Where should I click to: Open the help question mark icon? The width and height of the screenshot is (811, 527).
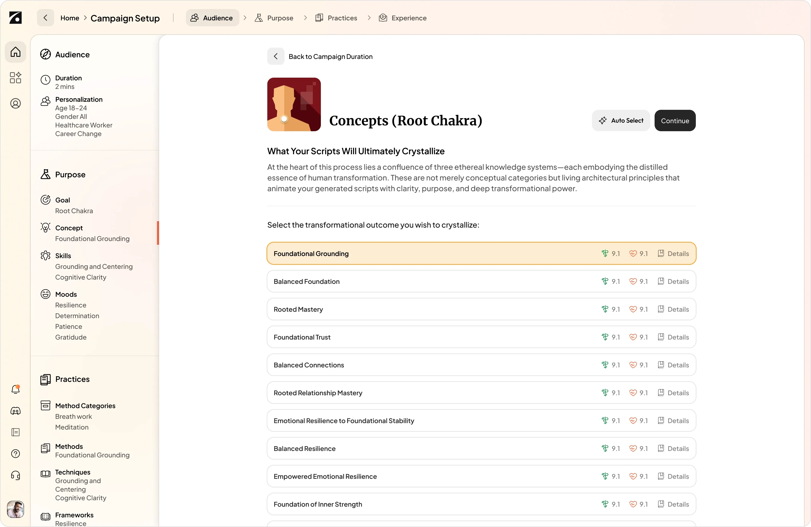click(15, 454)
